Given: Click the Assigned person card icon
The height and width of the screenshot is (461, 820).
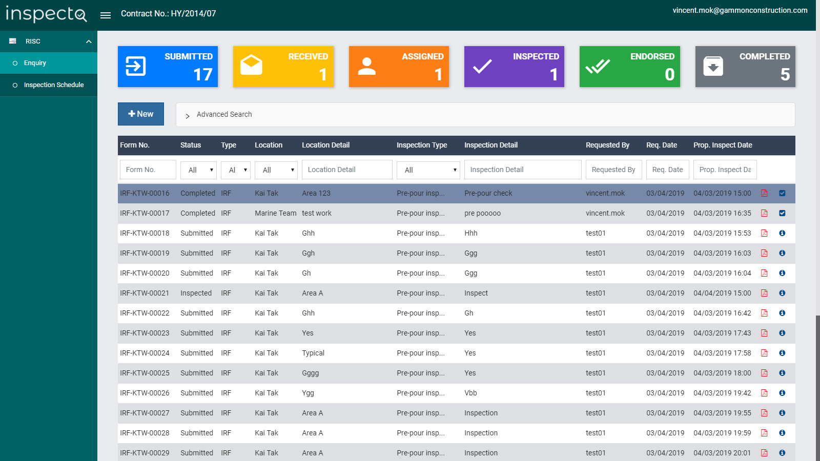Looking at the screenshot, I should pos(367,66).
